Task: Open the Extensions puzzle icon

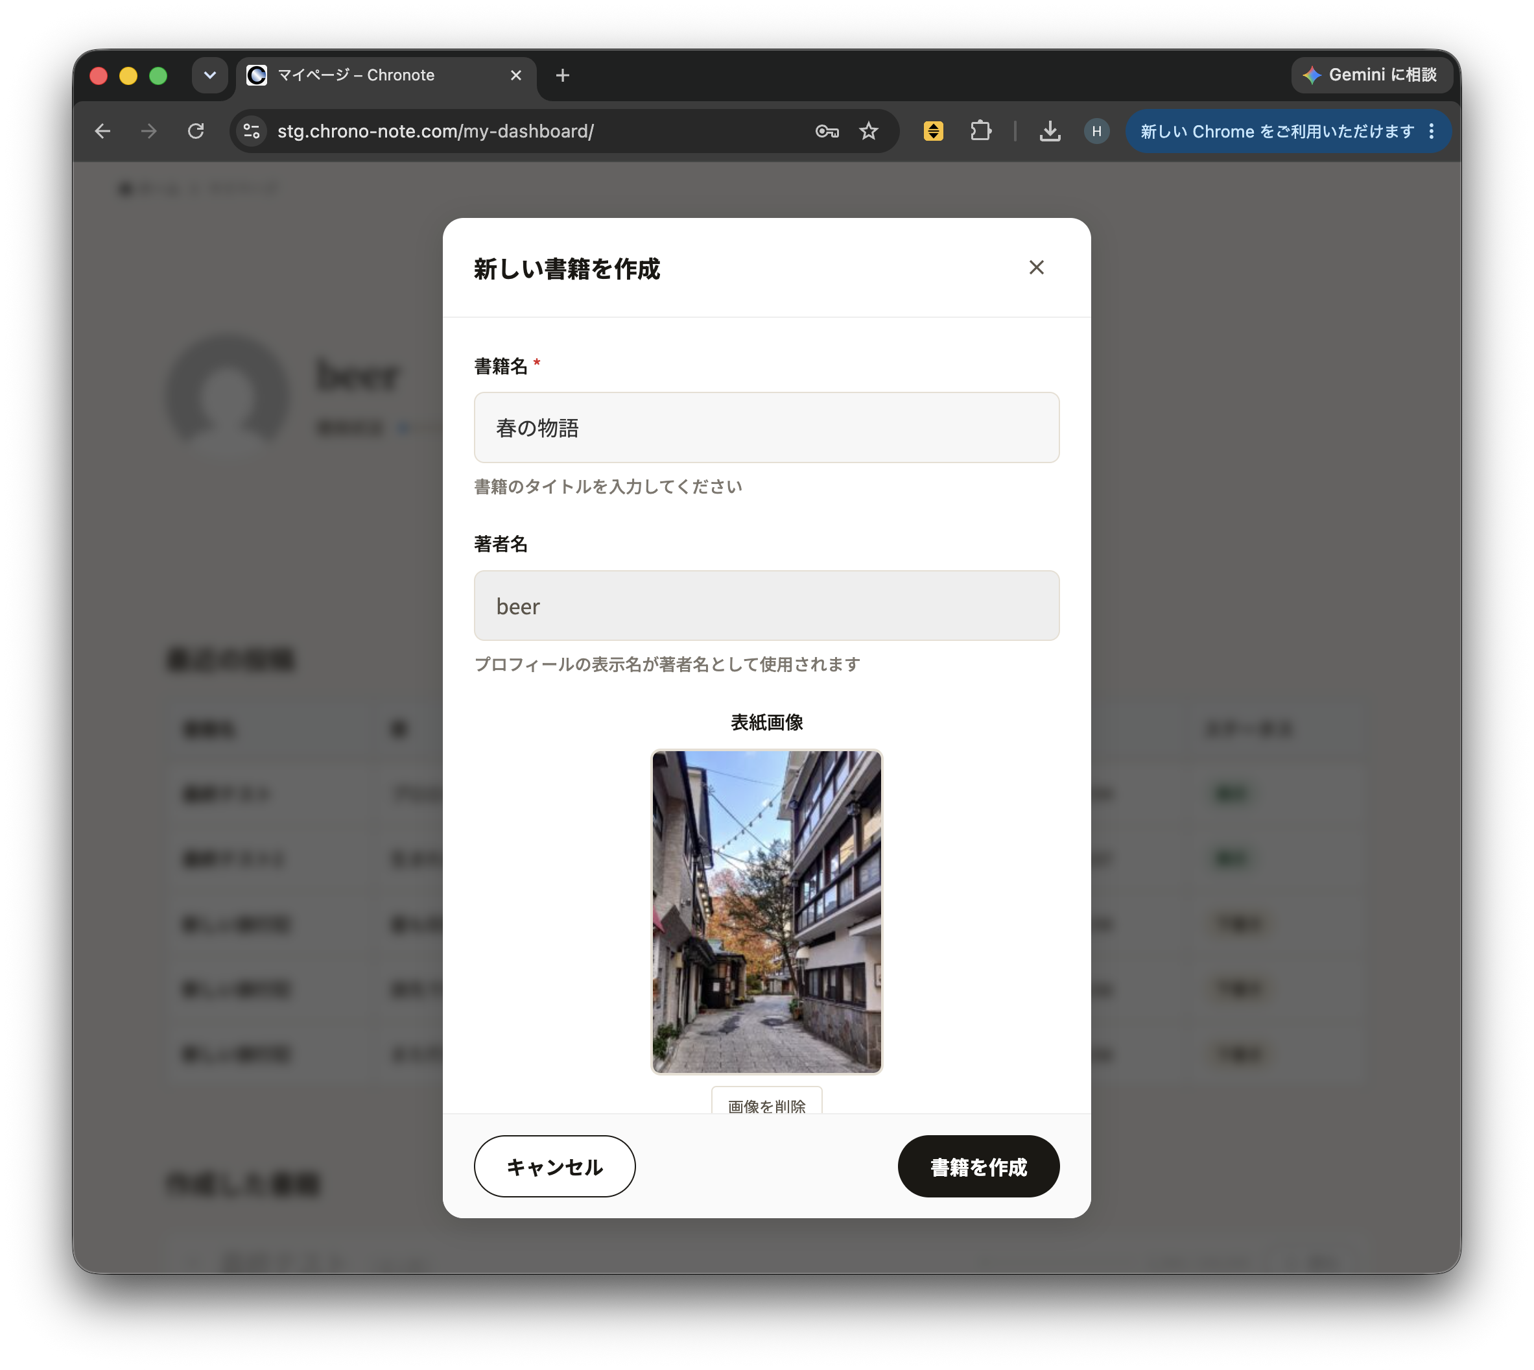Action: (980, 131)
